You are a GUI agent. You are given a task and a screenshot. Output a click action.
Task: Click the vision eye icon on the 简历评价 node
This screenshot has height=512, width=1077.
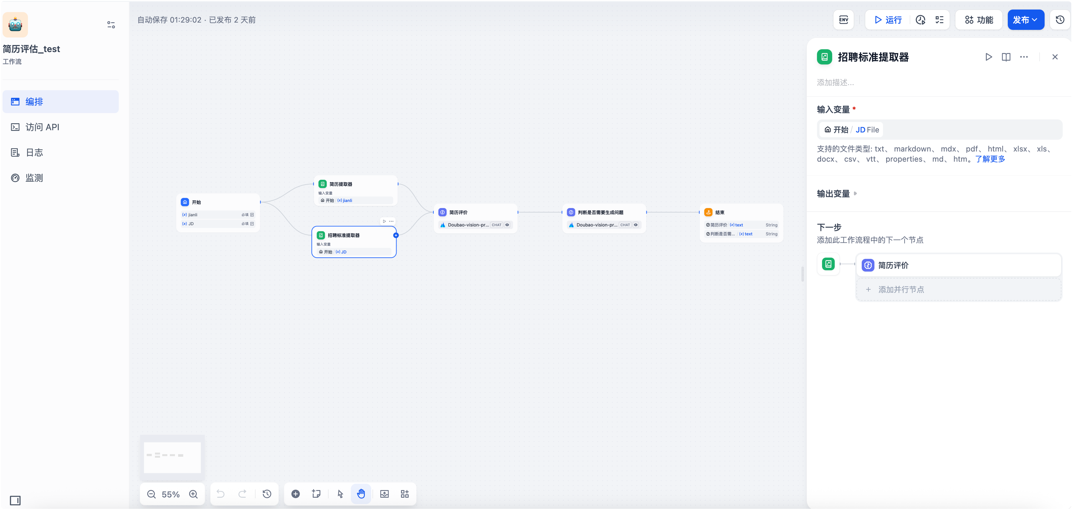click(507, 225)
